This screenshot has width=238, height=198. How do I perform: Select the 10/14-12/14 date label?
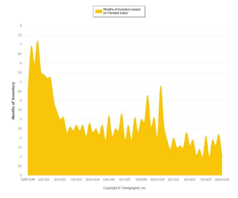[x=92, y=179]
